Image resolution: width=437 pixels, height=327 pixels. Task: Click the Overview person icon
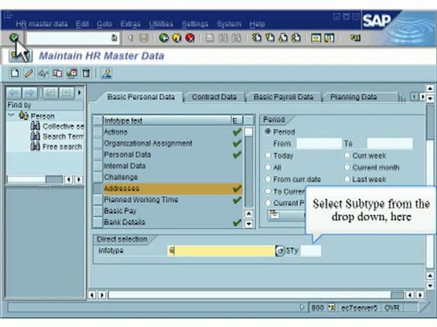(107, 74)
